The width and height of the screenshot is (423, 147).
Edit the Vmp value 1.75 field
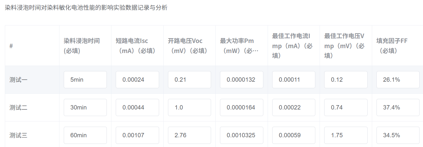(x=346, y=135)
